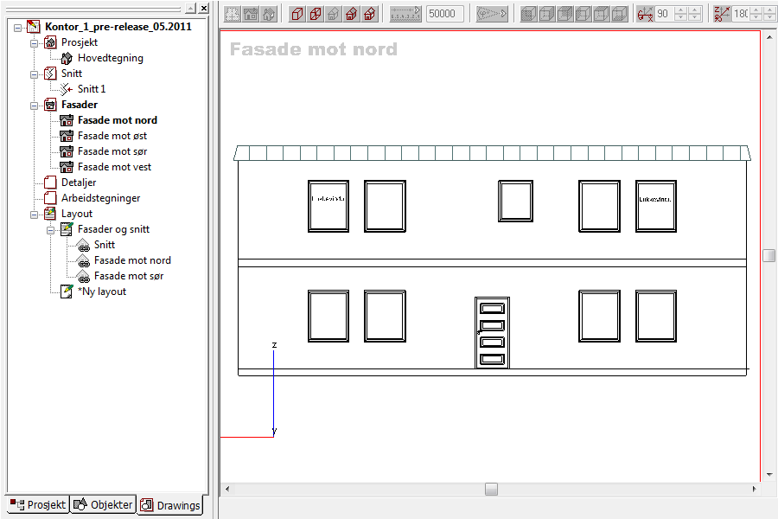Viewport: 778px width, 519px height.
Task: Click the Detaljer empty page icon
Action: [50, 183]
